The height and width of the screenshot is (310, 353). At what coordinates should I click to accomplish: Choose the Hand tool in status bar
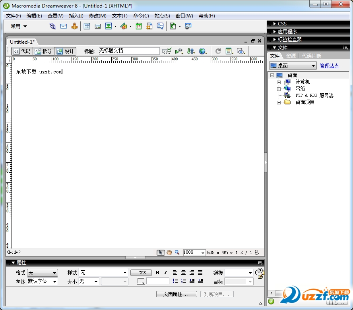pyautogui.click(x=169, y=252)
